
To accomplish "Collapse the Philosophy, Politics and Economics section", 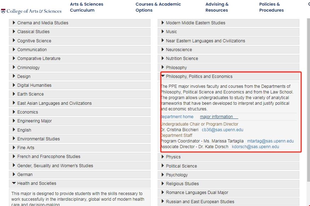I will click(x=199, y=77).
